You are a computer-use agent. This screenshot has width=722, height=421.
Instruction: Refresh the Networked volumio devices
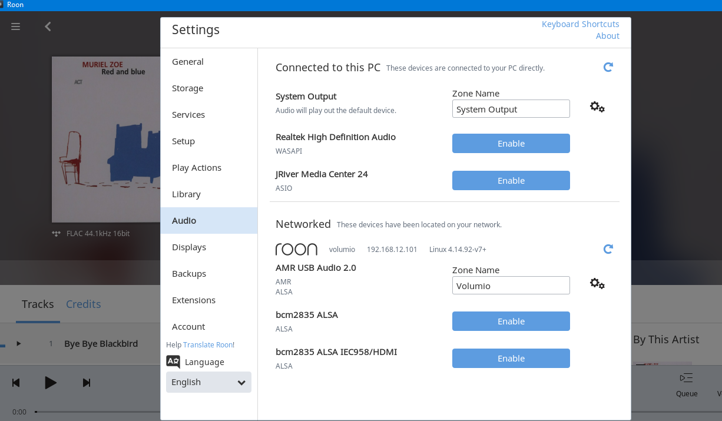pos(608,249)
